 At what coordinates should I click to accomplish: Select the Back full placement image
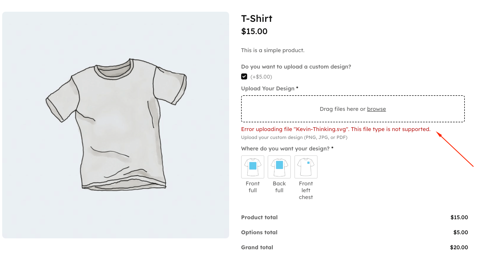279,167
